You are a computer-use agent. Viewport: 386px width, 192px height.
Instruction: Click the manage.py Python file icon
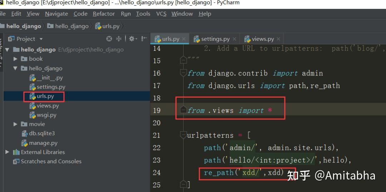tap(25, 143)
